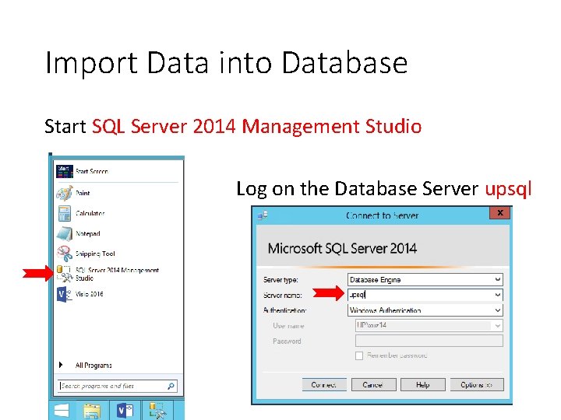Open Visio 2016 icon

(65, 294)
